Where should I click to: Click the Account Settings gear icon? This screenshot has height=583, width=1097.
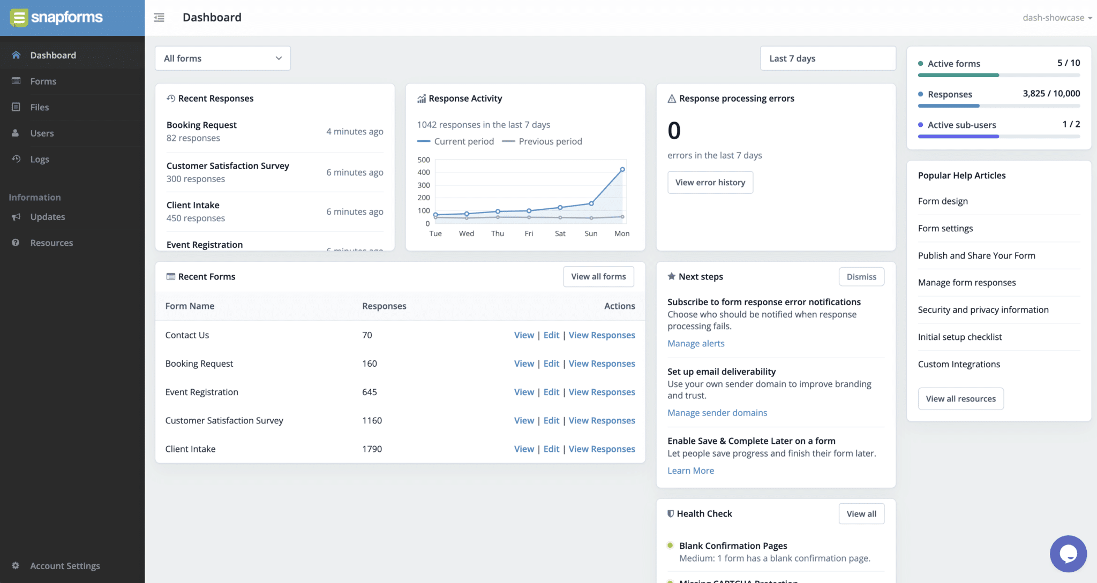coord(16,565)
